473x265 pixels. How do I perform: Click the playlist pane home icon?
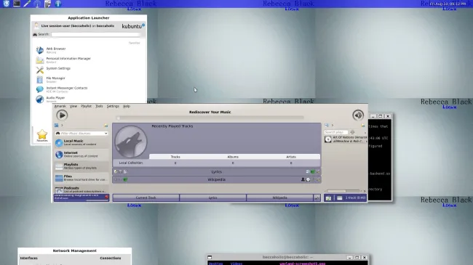pos(327,125)
